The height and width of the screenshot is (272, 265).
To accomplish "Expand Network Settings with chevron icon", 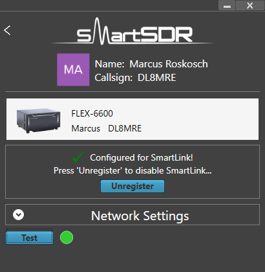I will [x=19, y=214].
